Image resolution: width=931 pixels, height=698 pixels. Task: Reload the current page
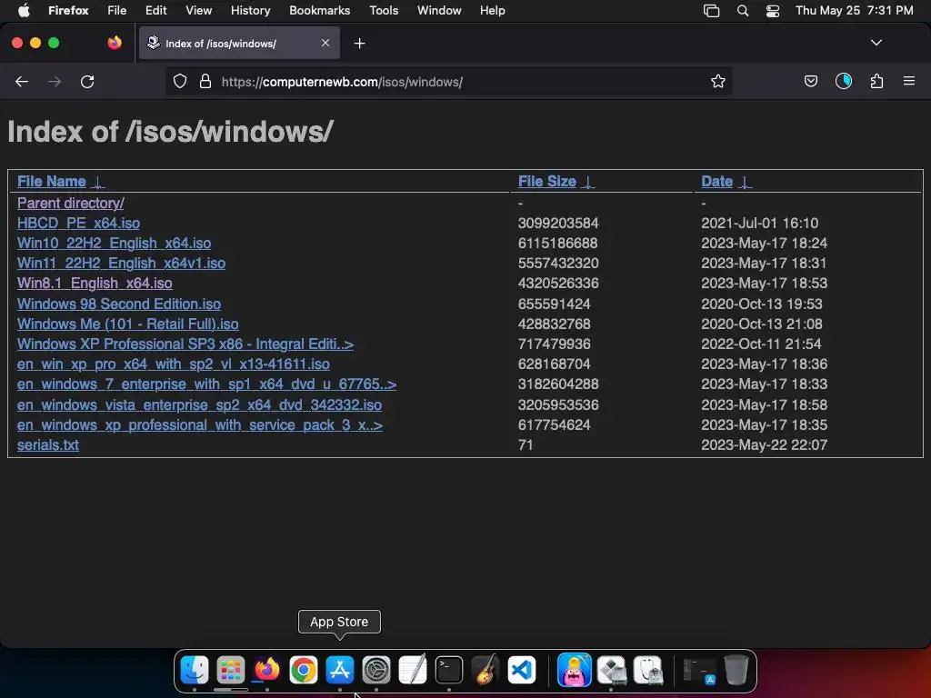point(87,81)
